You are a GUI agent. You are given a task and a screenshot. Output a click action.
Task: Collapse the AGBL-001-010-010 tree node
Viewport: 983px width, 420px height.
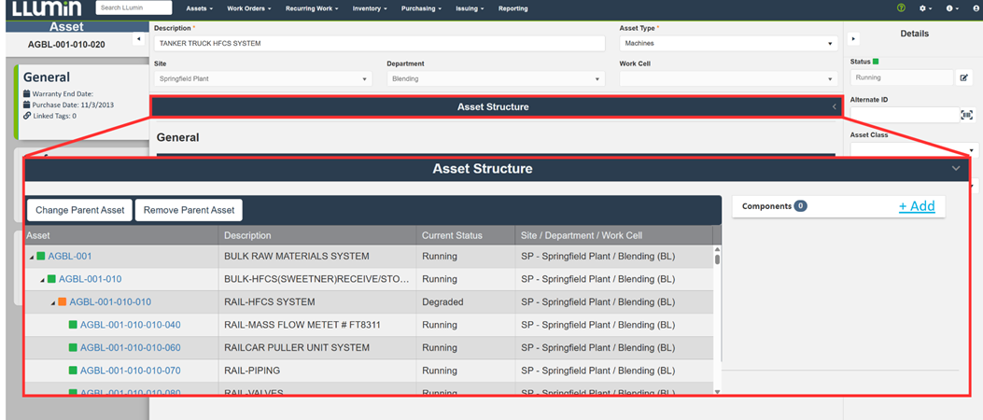(x=52, y=302)
